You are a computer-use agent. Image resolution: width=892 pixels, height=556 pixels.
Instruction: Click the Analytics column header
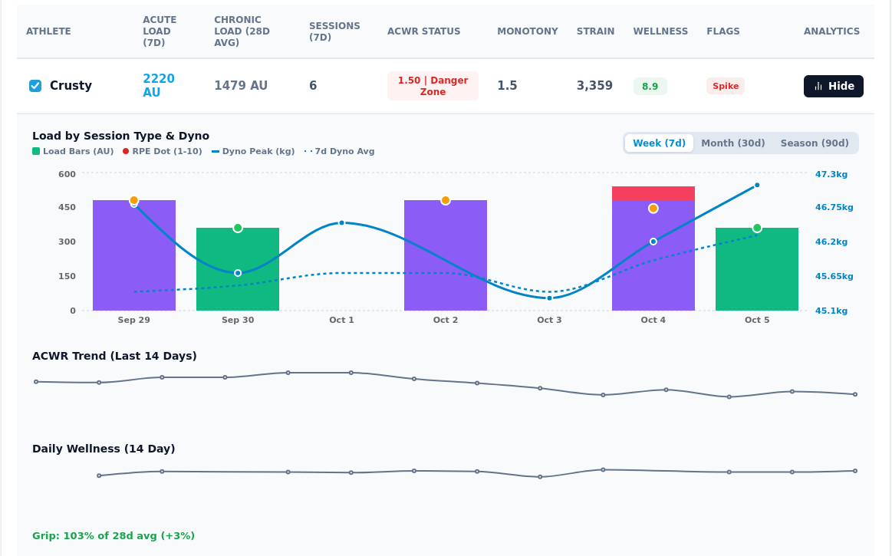coord(831,31)
